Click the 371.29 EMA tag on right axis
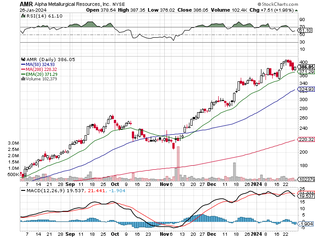The width and height of the screenshot is (315, 238). coord(306,71)
